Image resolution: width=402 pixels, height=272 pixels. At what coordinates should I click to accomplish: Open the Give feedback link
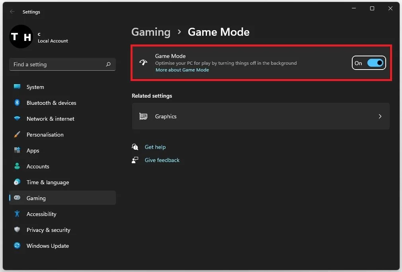pyautogui.click(x=162, y=160)
